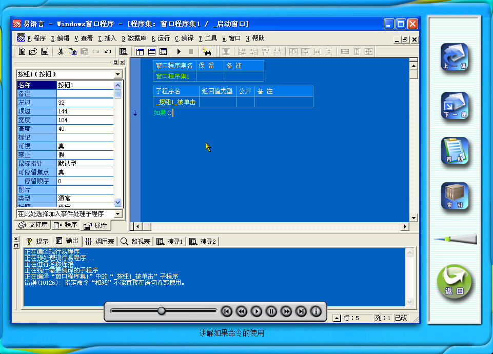Click the right arrow of editor horizontal scrollbar

tap(405, 226)
